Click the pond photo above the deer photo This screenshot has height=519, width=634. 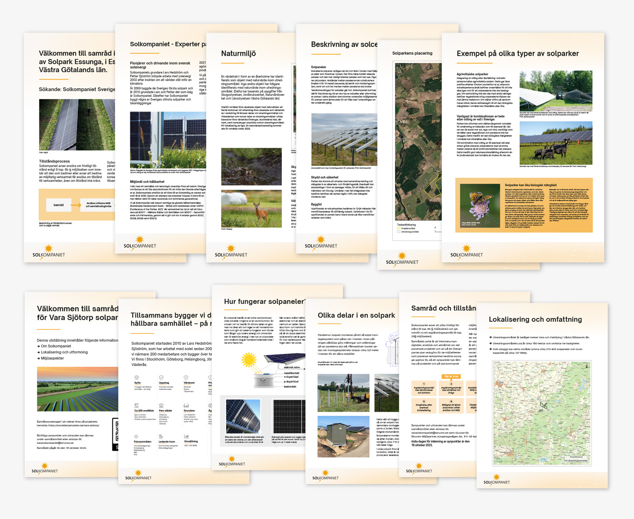[251, 166]
